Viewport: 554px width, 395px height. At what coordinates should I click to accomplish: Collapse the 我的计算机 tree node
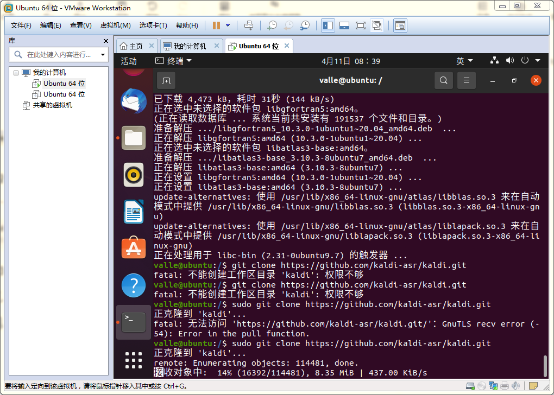(x=16, y=73)
